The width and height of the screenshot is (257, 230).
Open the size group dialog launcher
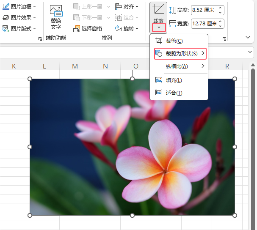(224, 39)
